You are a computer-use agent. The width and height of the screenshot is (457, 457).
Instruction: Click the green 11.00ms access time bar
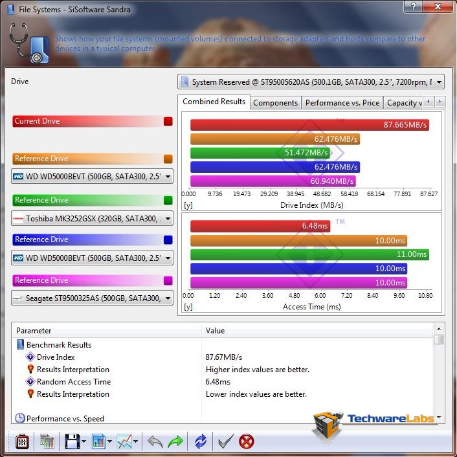(x=309, y=254)
